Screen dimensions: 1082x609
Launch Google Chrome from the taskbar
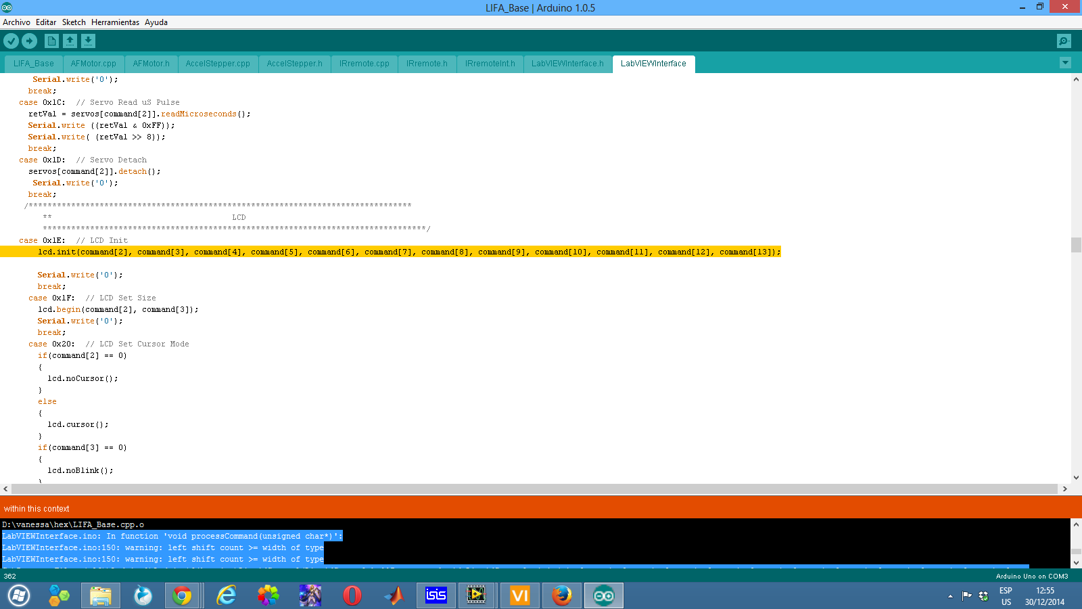[x=182, y=596]
